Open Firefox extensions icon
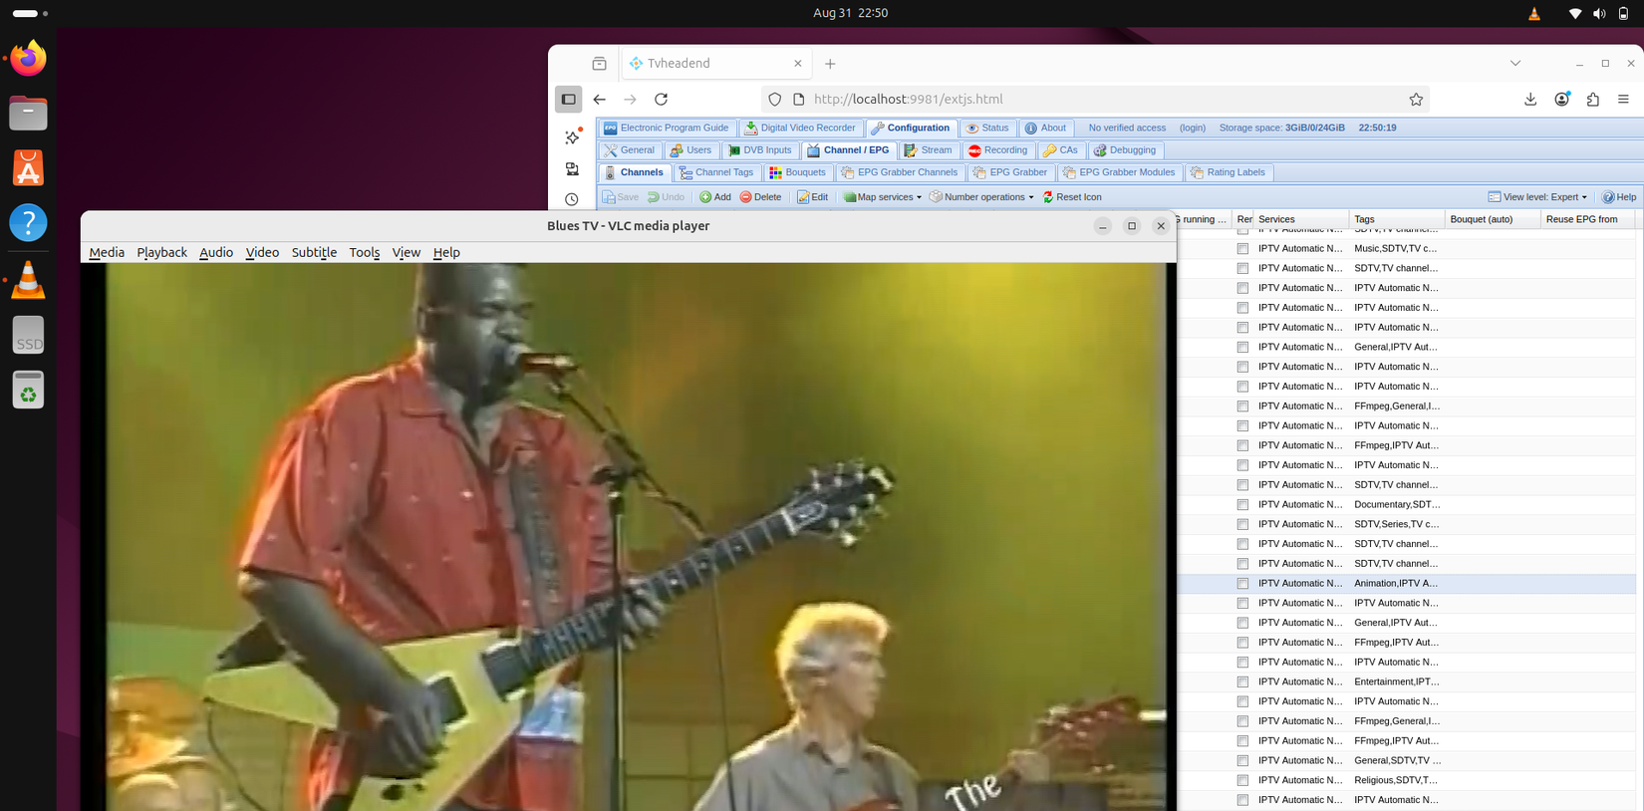The width and height of the screenshot is (1644, 811). tap(1592, 100)
